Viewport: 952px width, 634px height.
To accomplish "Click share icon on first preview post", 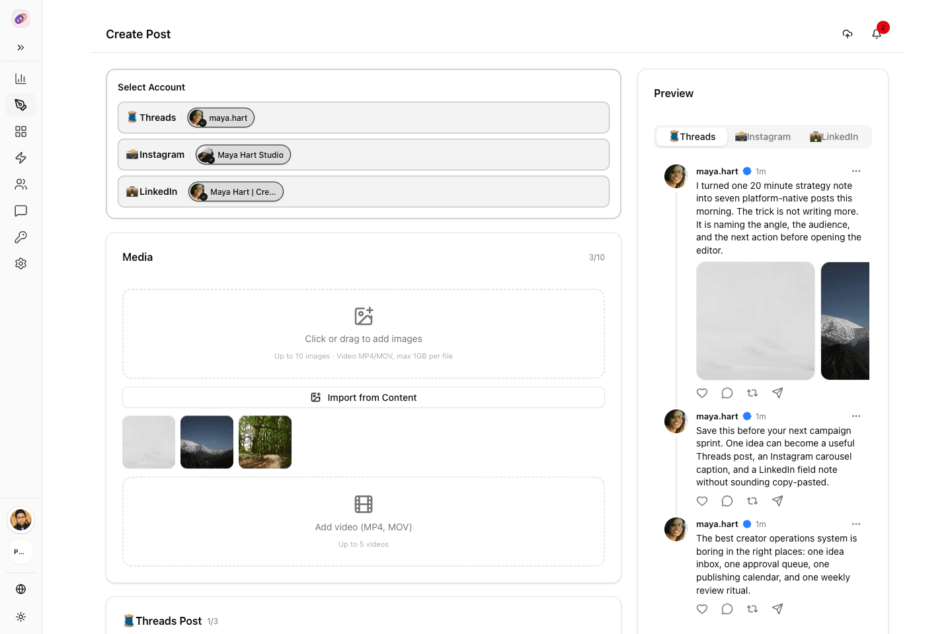I will (777, 393).
